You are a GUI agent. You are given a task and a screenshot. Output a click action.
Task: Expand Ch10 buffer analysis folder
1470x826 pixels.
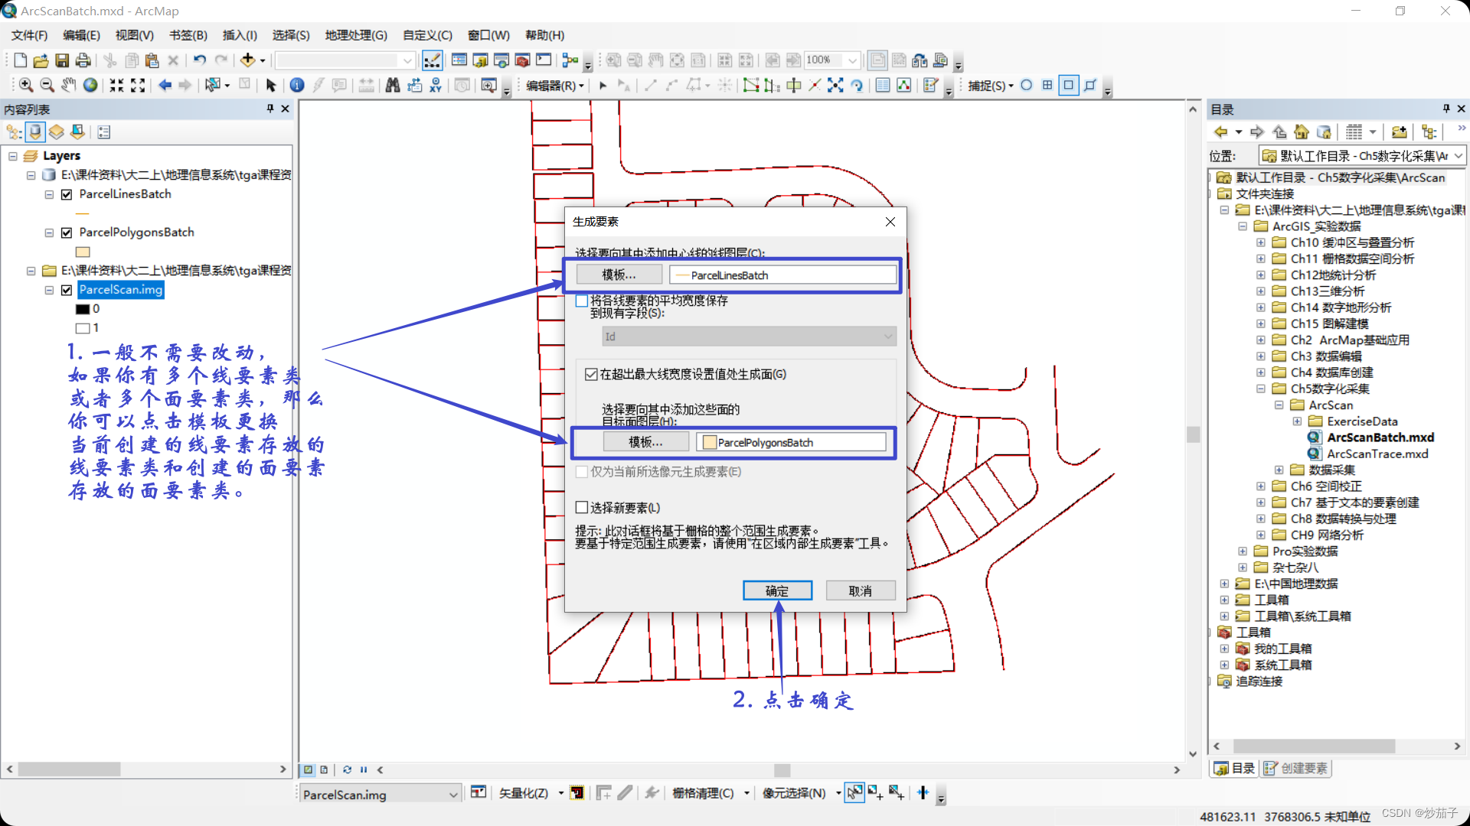click(1261, 242)
